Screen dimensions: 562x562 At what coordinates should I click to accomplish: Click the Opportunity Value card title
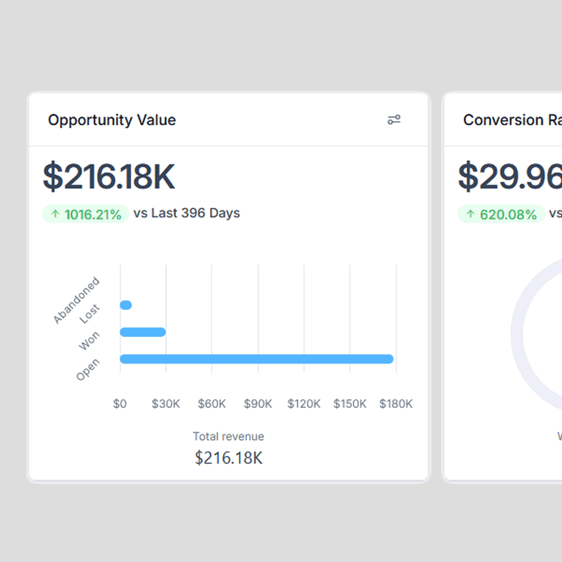coord(112,120)
